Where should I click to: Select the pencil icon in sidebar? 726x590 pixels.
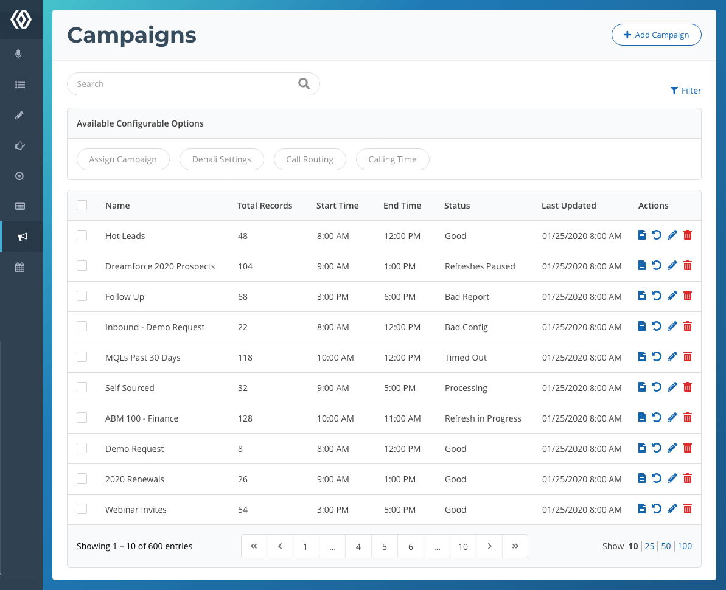point(19,115)
